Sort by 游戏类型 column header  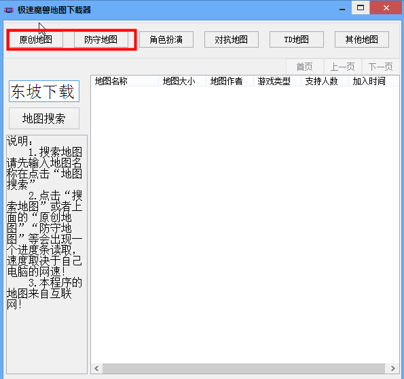click(x=277, y=81)
